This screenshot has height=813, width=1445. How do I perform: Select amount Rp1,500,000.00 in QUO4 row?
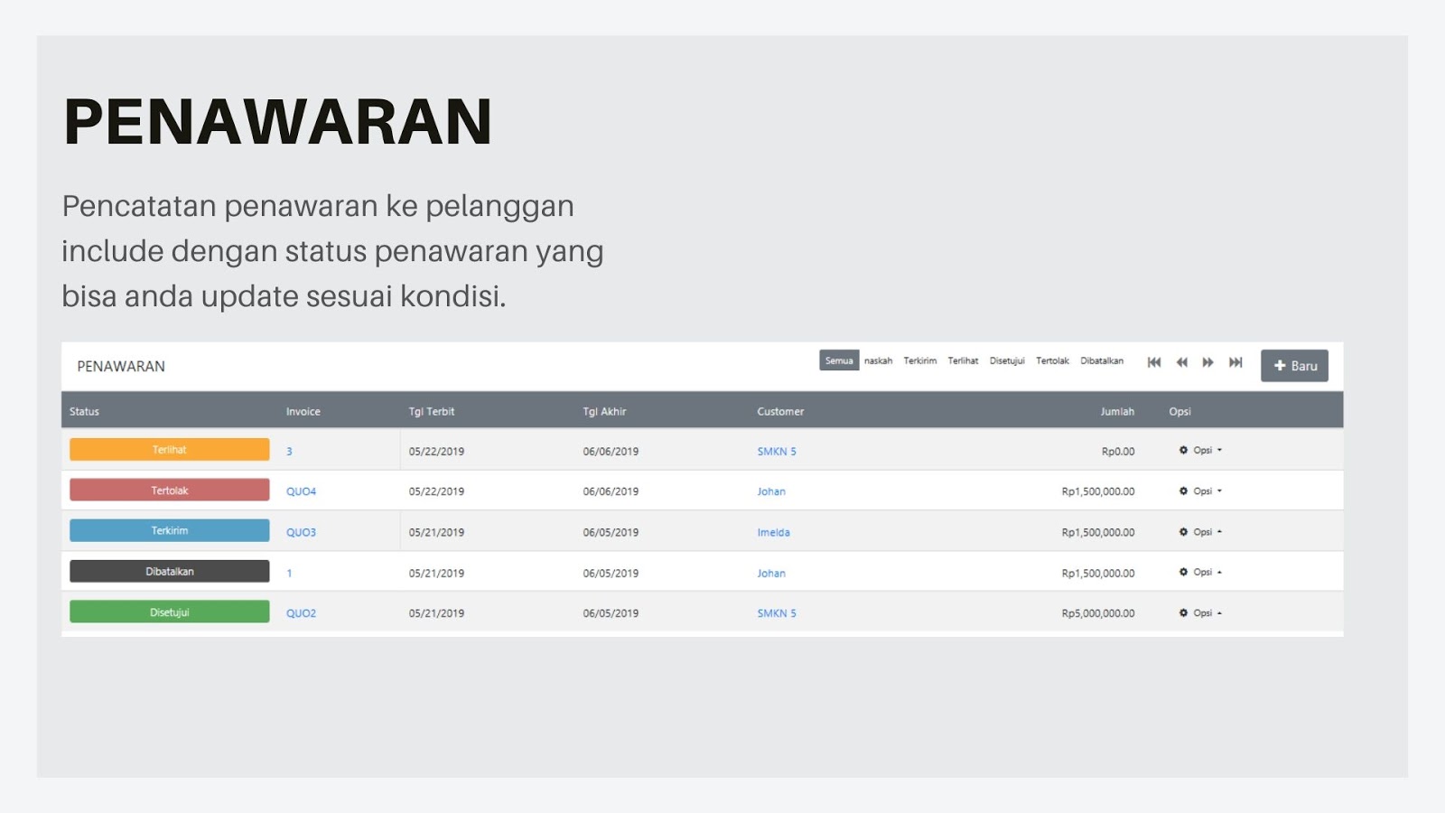pyautogui.click(x=1098, y=491)
